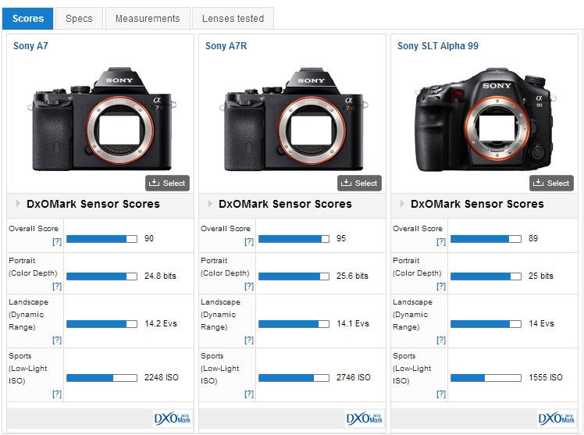Screen dimensions: 584x435
Task: Open help [?] for Sony A7 Portrait Color Depth
Action: pos(57,286)
